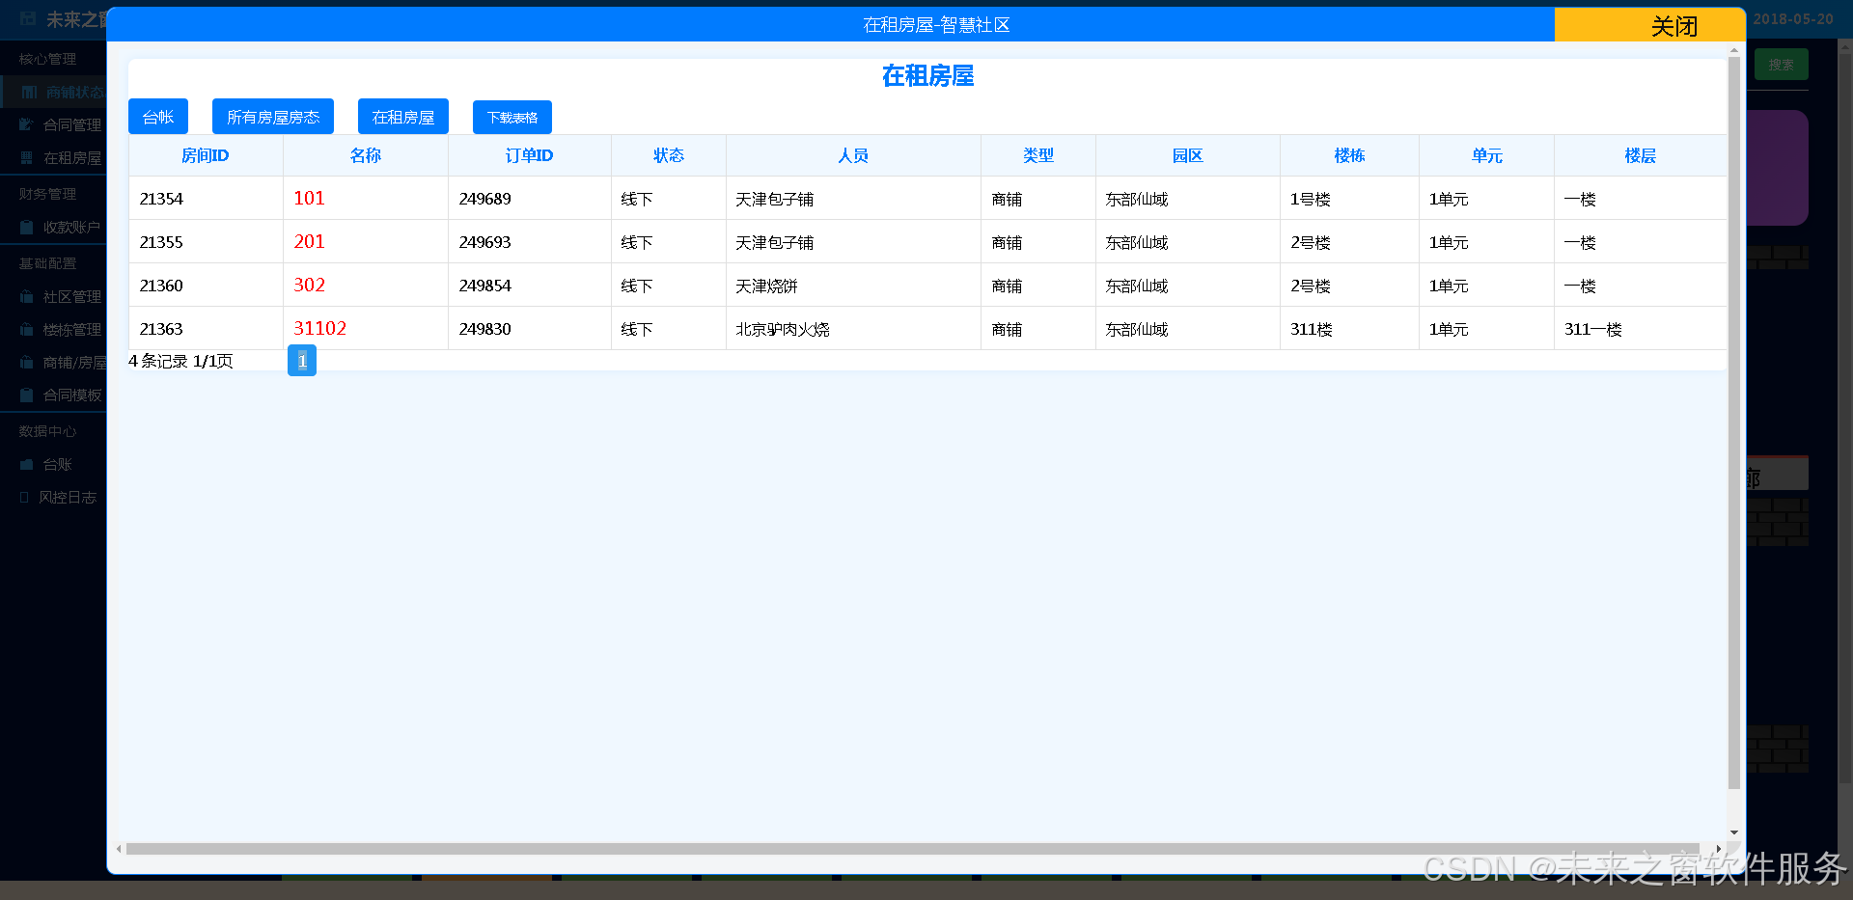Click the 在租房屋 grid icon in sidebar
The image size is (1853, 900).
pos(27,157)
